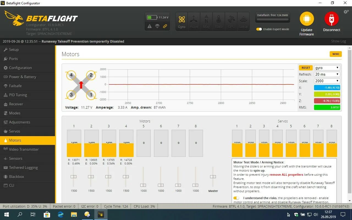Go to the Sensors tab
Screen dimensions: 352x220
[x=28, y=158]
